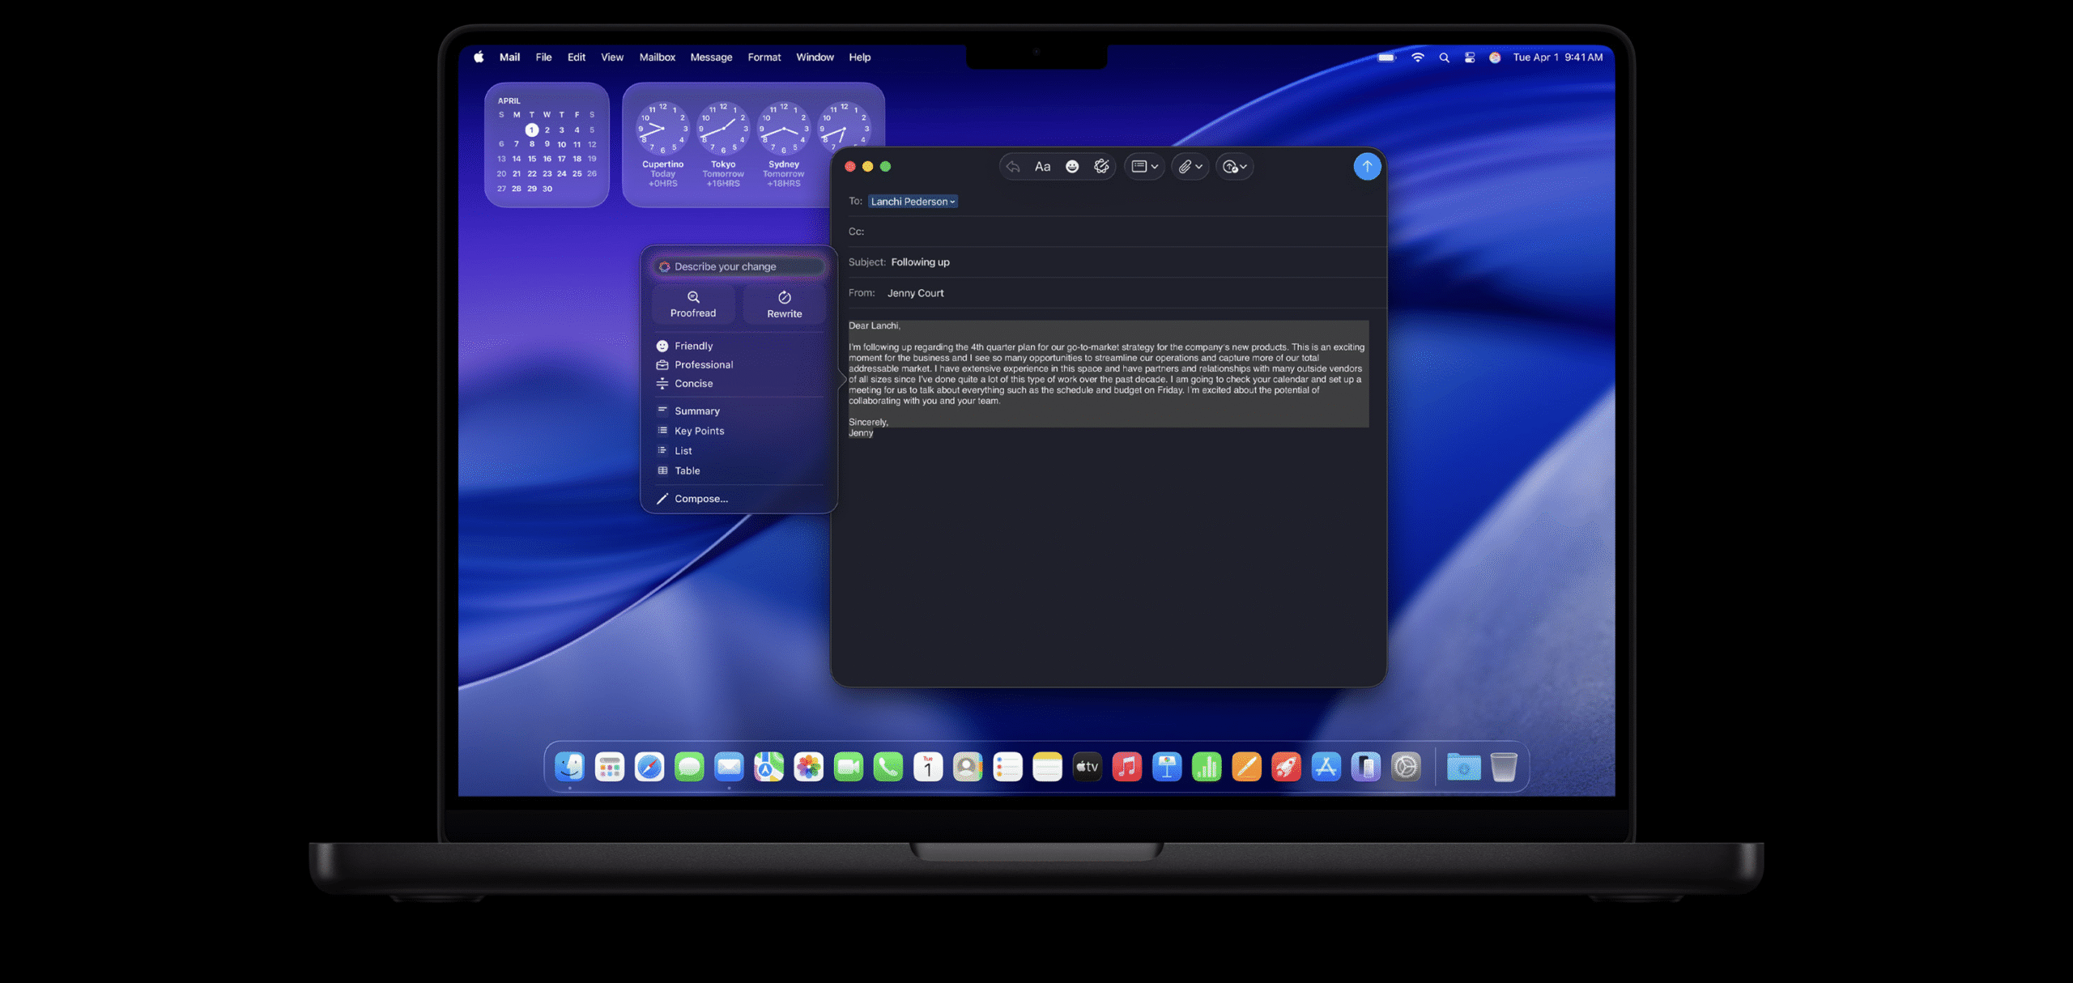Choose the Professional tone option
Screen dimensions: 2073x983
[x=703, y=365]
